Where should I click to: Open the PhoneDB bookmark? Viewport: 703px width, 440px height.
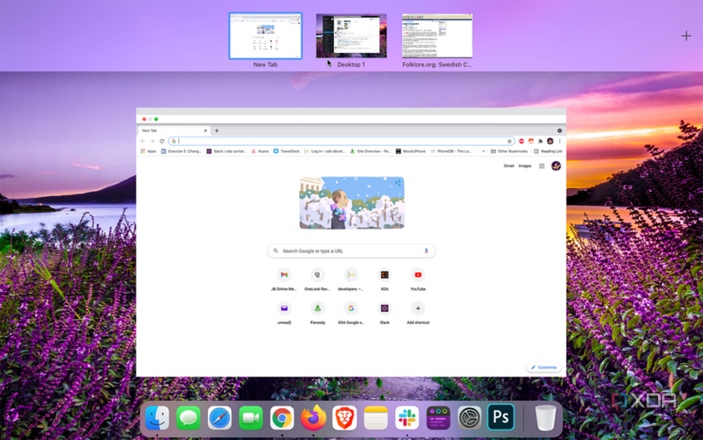point(451,151)
